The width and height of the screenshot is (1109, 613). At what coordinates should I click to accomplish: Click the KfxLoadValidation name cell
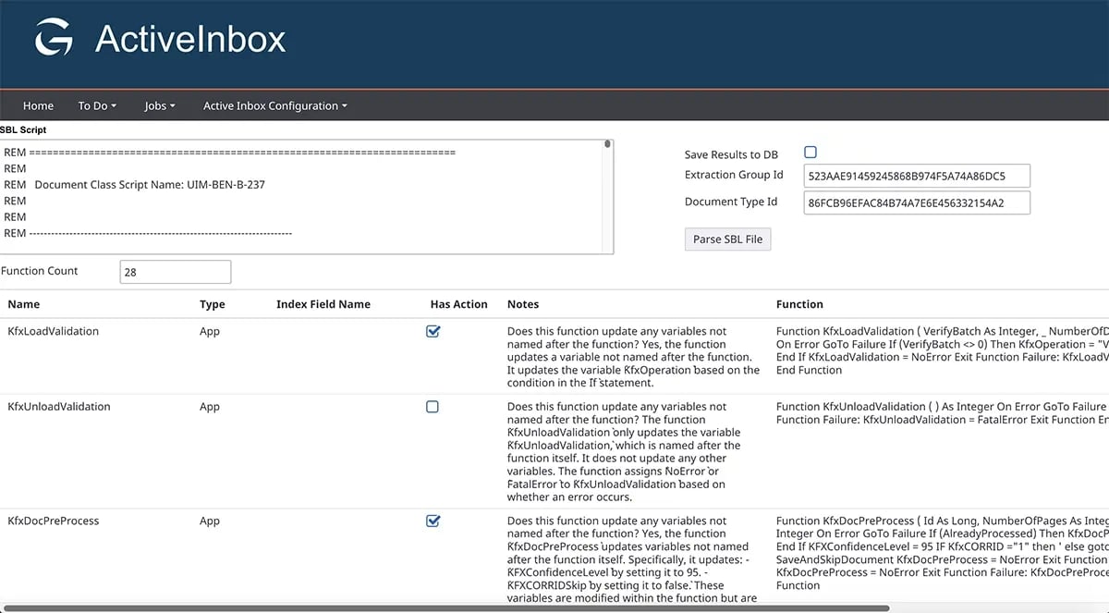pos(54,331)
